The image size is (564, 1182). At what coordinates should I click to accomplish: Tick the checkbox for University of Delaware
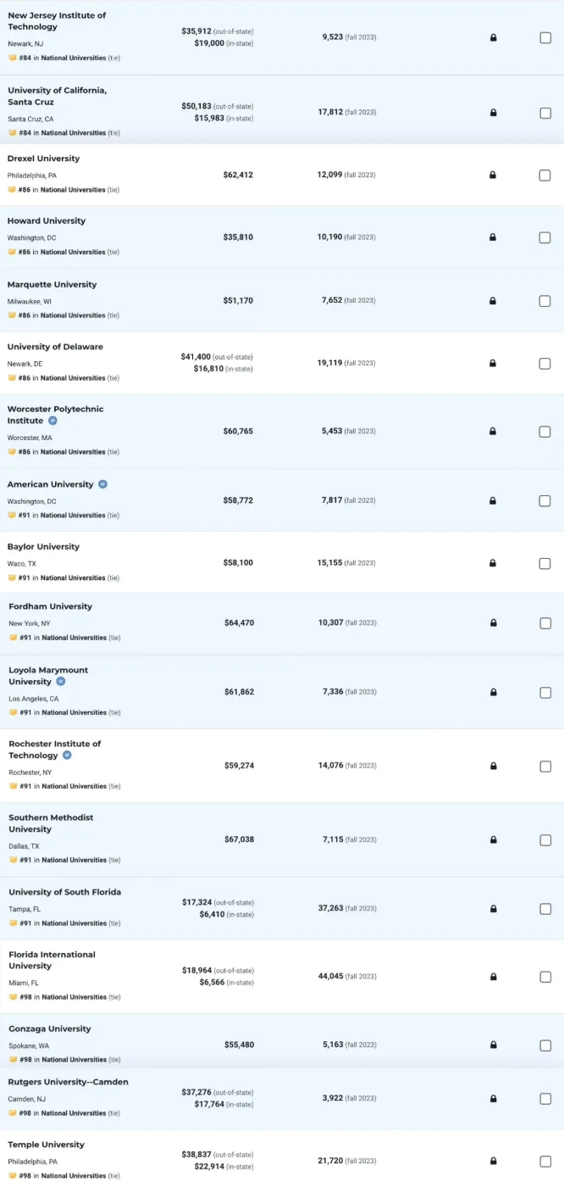(545, 364)
